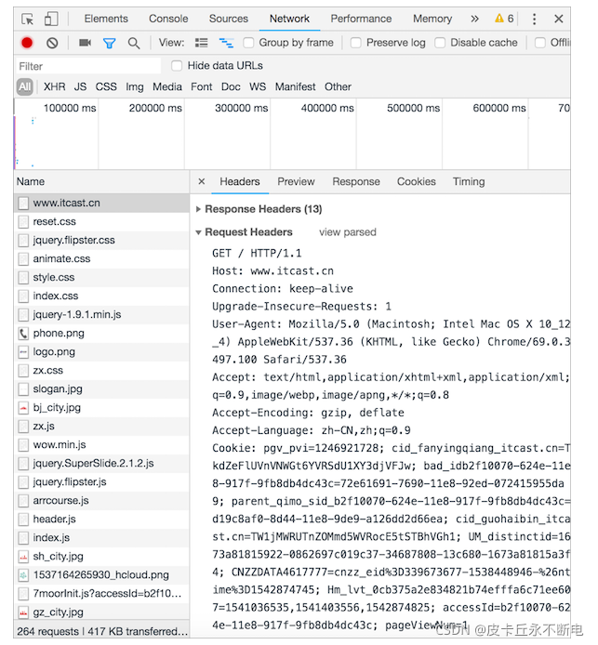Filter requests by WS
This screenshot has height=645, width=598.
[x=258, y=86]
